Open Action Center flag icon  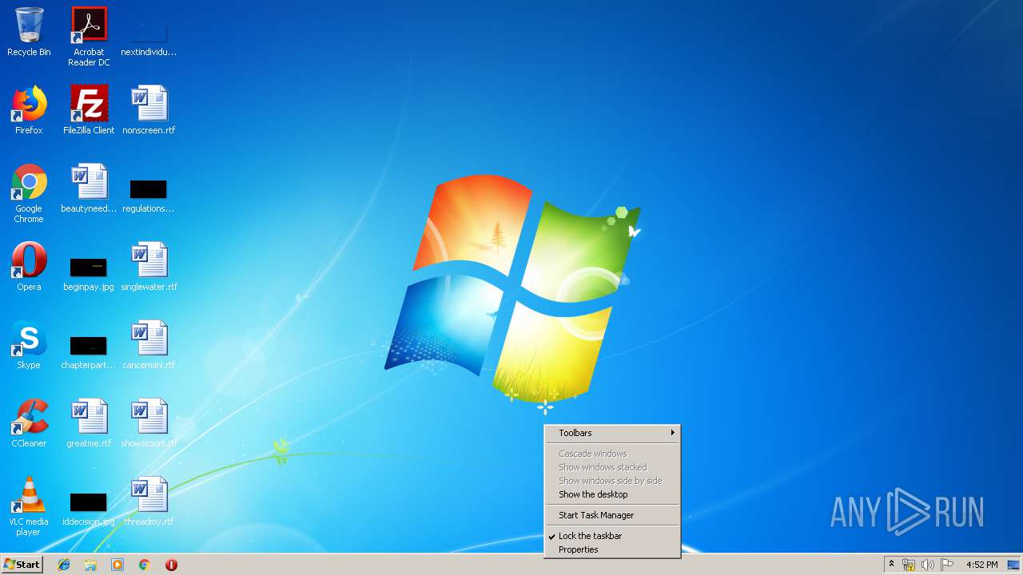point(947,565)
